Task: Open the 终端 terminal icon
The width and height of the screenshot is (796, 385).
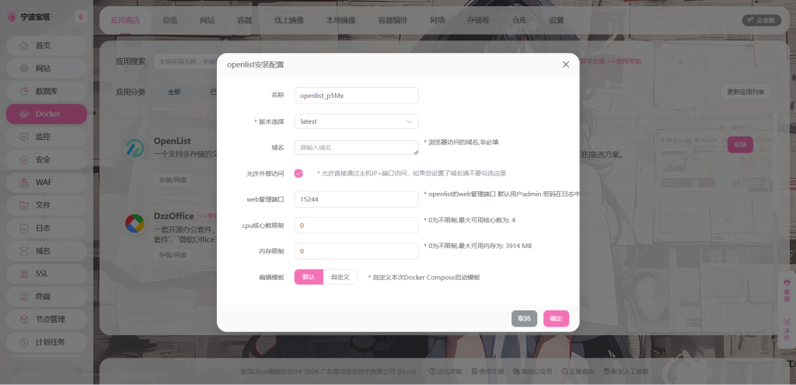Action: [23, 296]
